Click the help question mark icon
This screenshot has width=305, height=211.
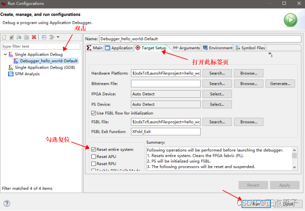point(7,203)
